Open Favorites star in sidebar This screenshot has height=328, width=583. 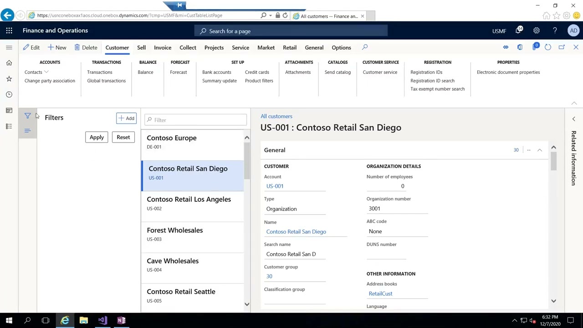click(9, 79)
